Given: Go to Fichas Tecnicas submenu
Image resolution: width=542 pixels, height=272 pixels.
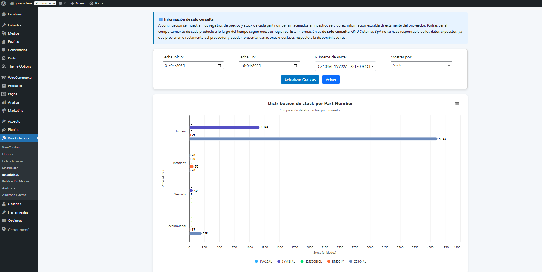Looking at the screenshot, I should [x=12, y=161].
